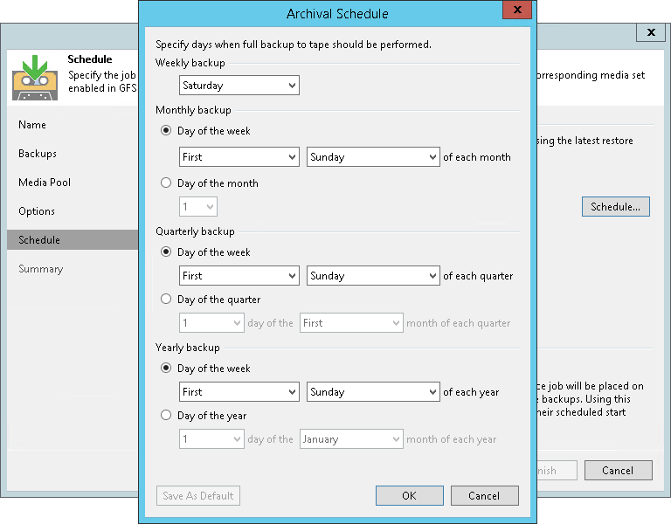This screenshot has width=671, height=524.
Task: Select Quarterly backup Day of the week radio
Action: (x=166, y=252)
